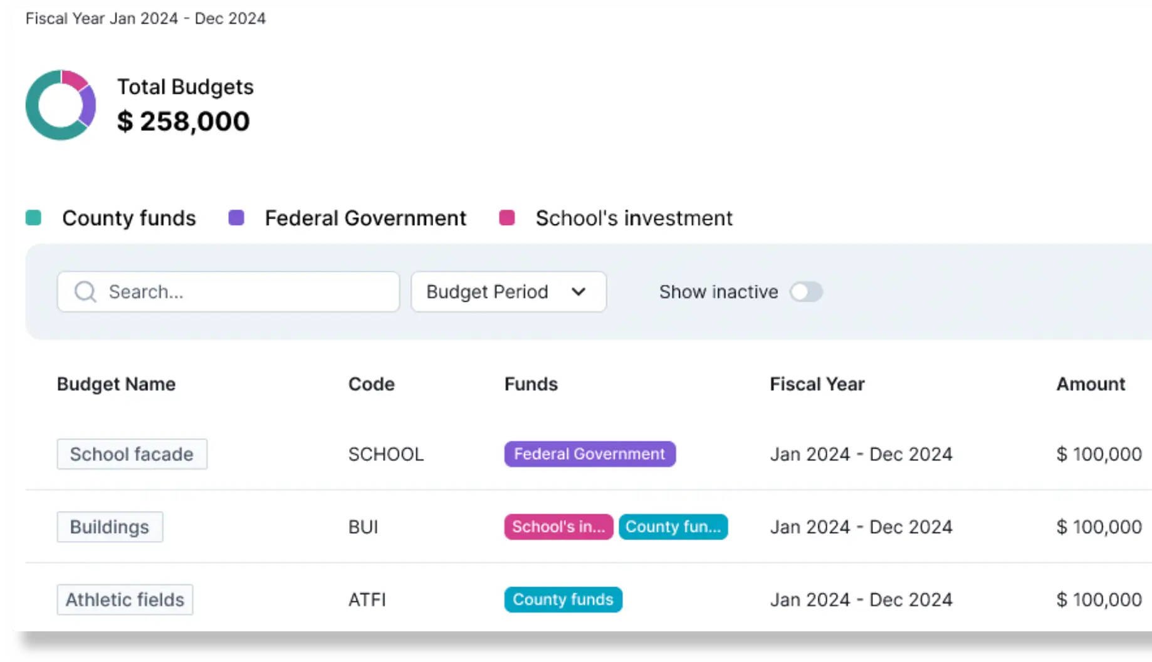The width and height of the screenshot is (1152, 662).
Task: Click the Funds column header
Action: (531, 384)
